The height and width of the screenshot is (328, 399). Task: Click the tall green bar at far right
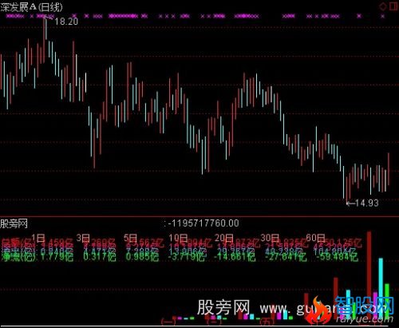pyautogui.click(x=387, y=302)
